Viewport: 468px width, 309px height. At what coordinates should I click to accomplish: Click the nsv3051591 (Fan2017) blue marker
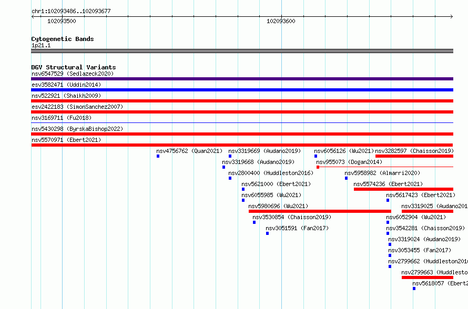pyautogui.click(x=267, y=233)
